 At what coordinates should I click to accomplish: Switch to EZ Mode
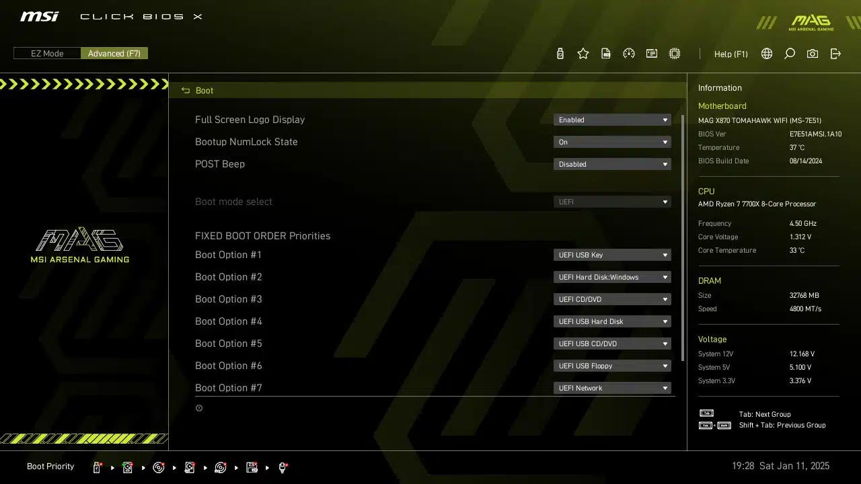click(x=47, y=53)
